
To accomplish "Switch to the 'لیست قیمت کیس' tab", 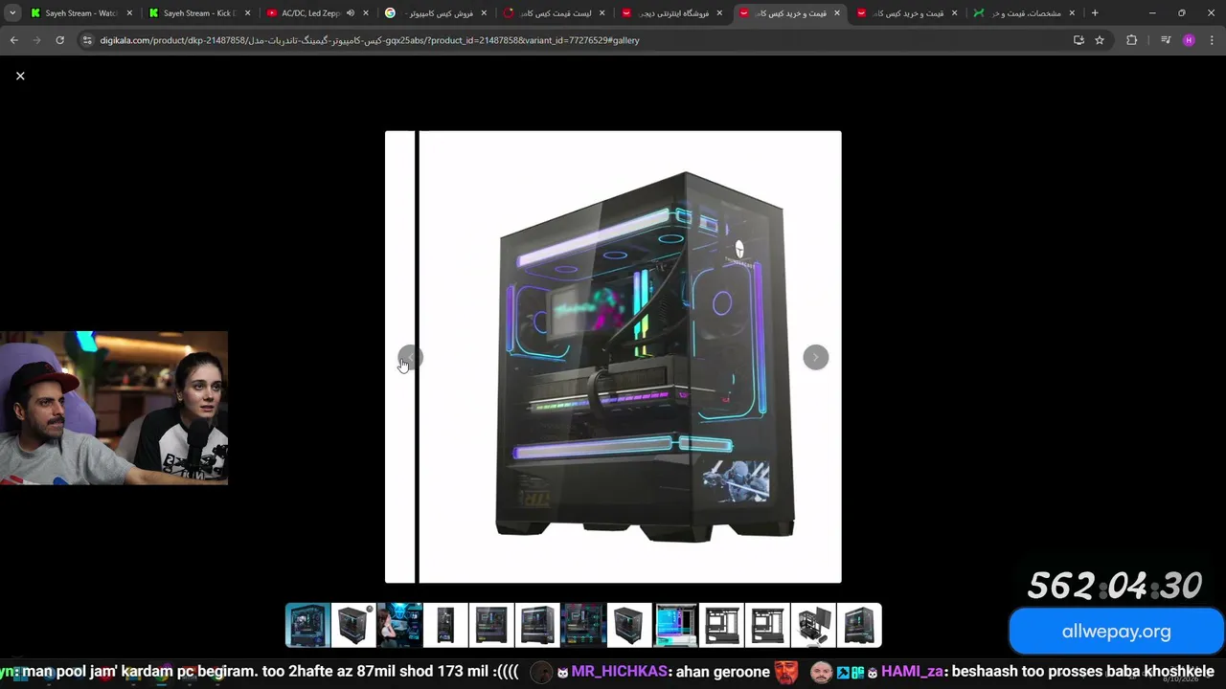I will [554, 13].
